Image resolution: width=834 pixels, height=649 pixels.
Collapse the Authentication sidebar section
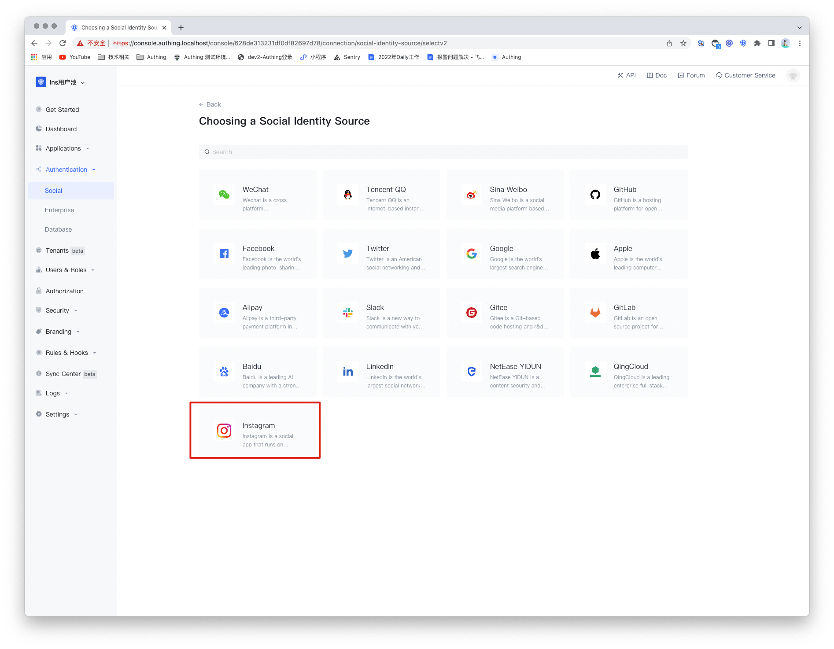point(66,170)
